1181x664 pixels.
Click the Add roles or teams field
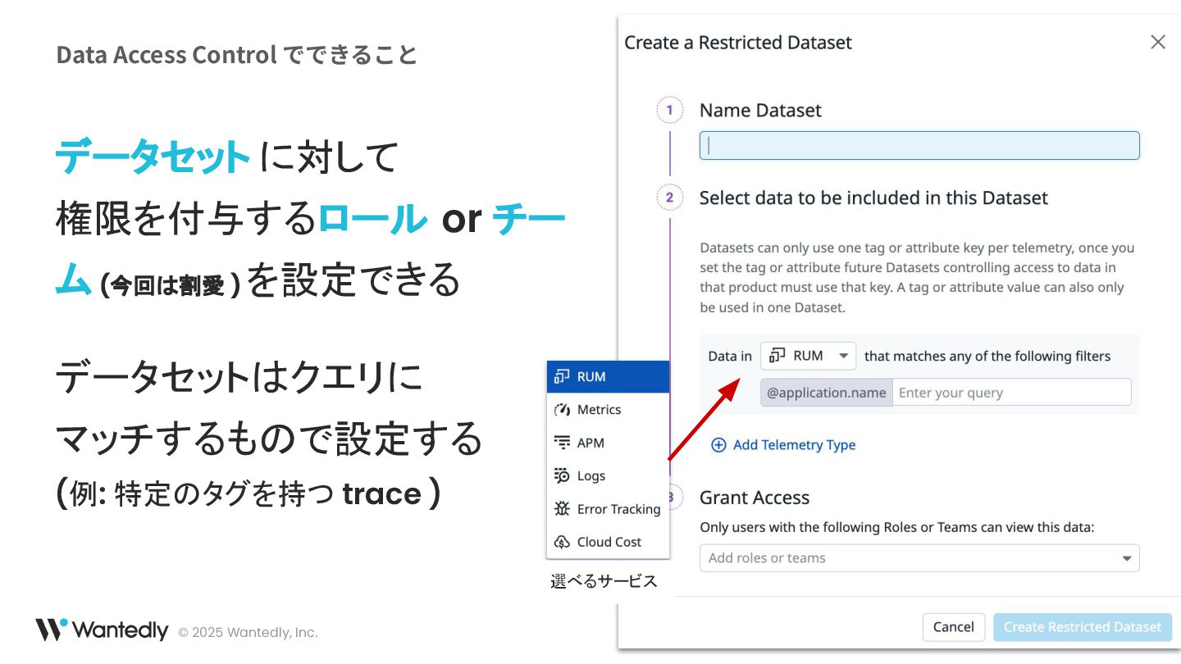919,558
